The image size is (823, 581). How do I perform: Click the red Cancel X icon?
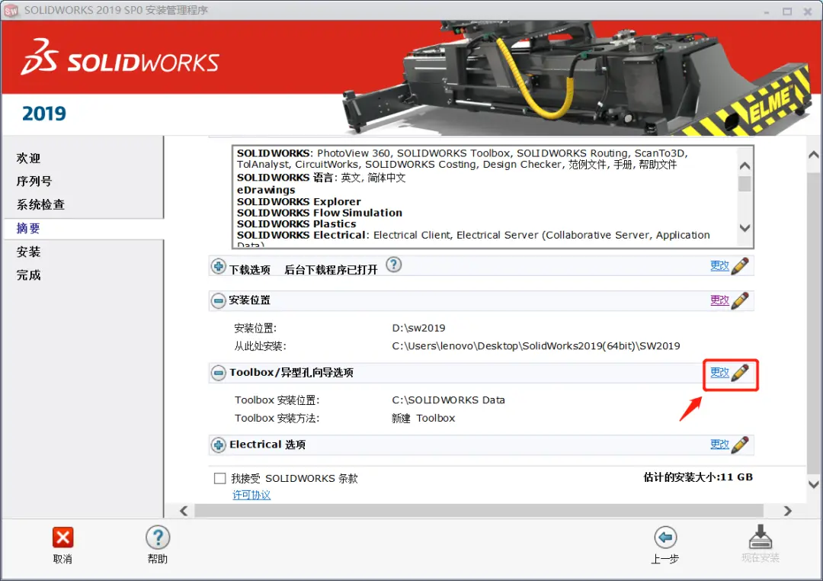pos(62,538)
